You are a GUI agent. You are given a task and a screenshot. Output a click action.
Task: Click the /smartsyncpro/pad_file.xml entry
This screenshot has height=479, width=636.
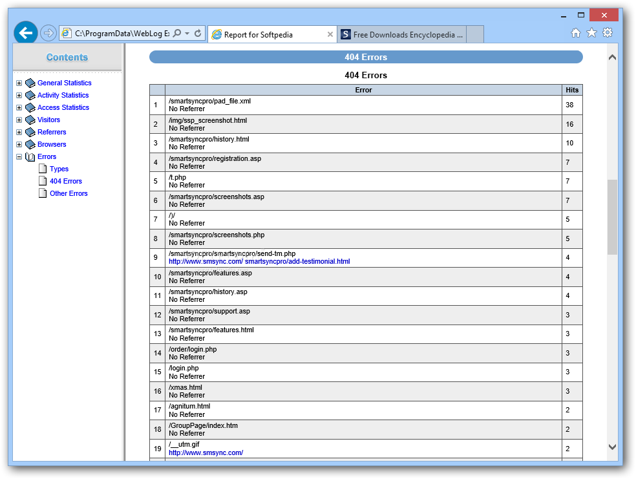[x=209, y=101]
